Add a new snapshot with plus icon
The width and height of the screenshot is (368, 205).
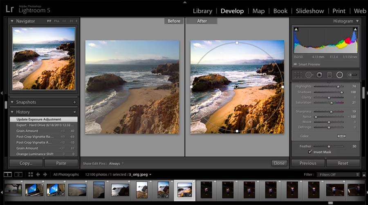tap(74, 102)
